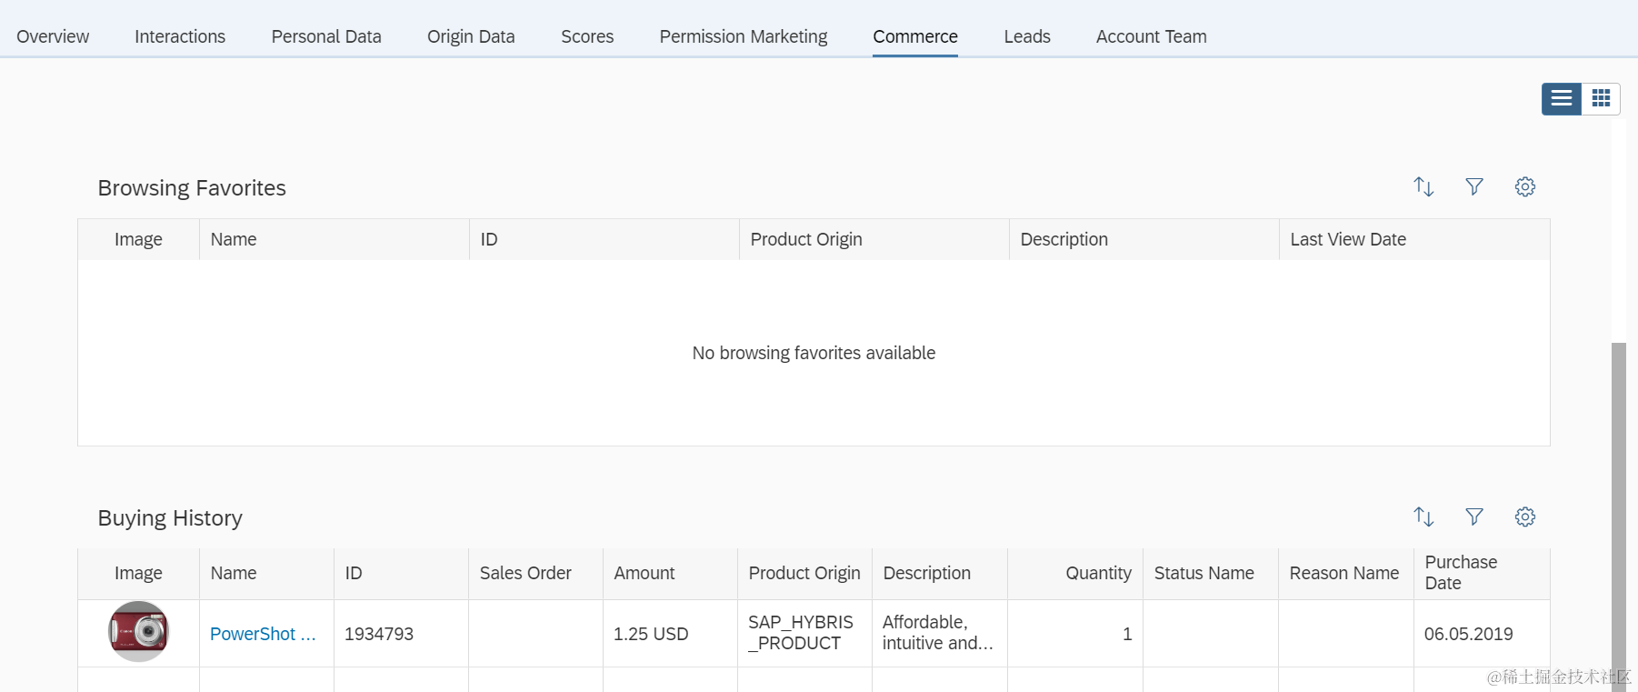Switch to list view layout
Viewport: 1638px width, 692px height.
pyautogui.click(x=1562, y=98)
